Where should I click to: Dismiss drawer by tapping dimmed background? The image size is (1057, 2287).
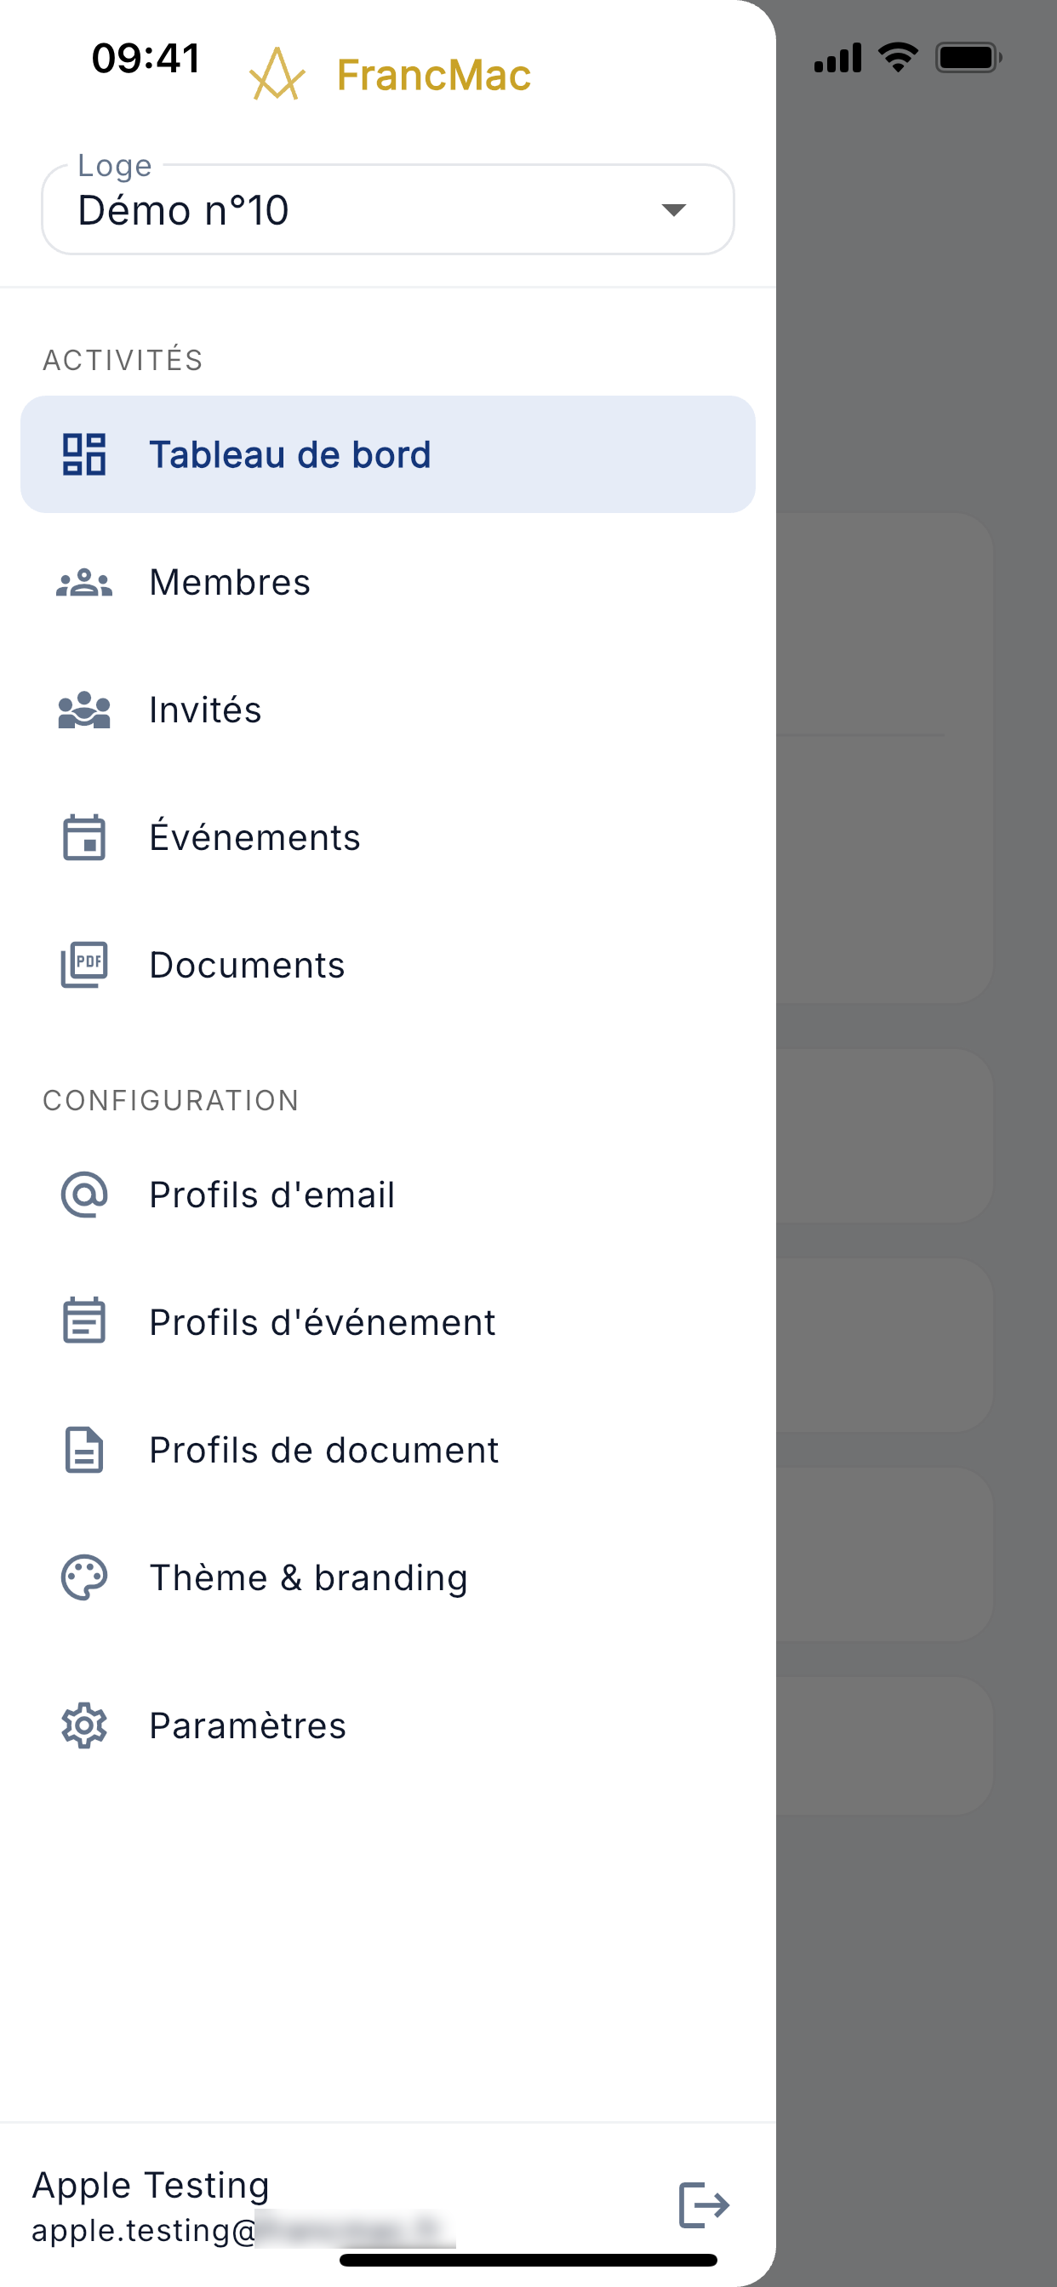point(917,1143)
